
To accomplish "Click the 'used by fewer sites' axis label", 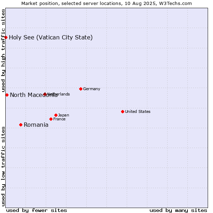I will click(37, 211).
